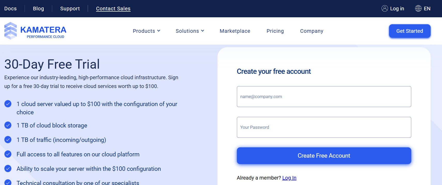Focus the email address input field

324,96
